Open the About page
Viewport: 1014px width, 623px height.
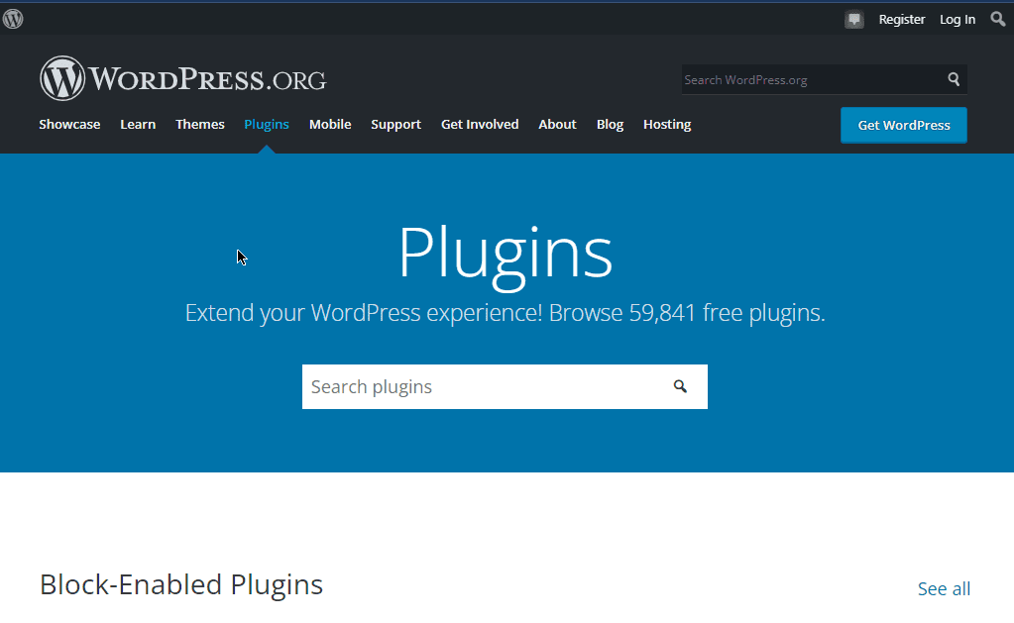pos(557,124)
